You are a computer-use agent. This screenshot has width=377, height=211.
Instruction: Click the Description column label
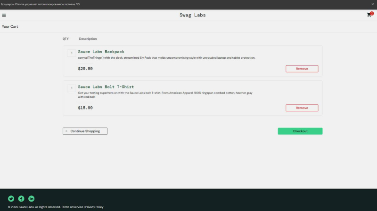pos(88,39)
